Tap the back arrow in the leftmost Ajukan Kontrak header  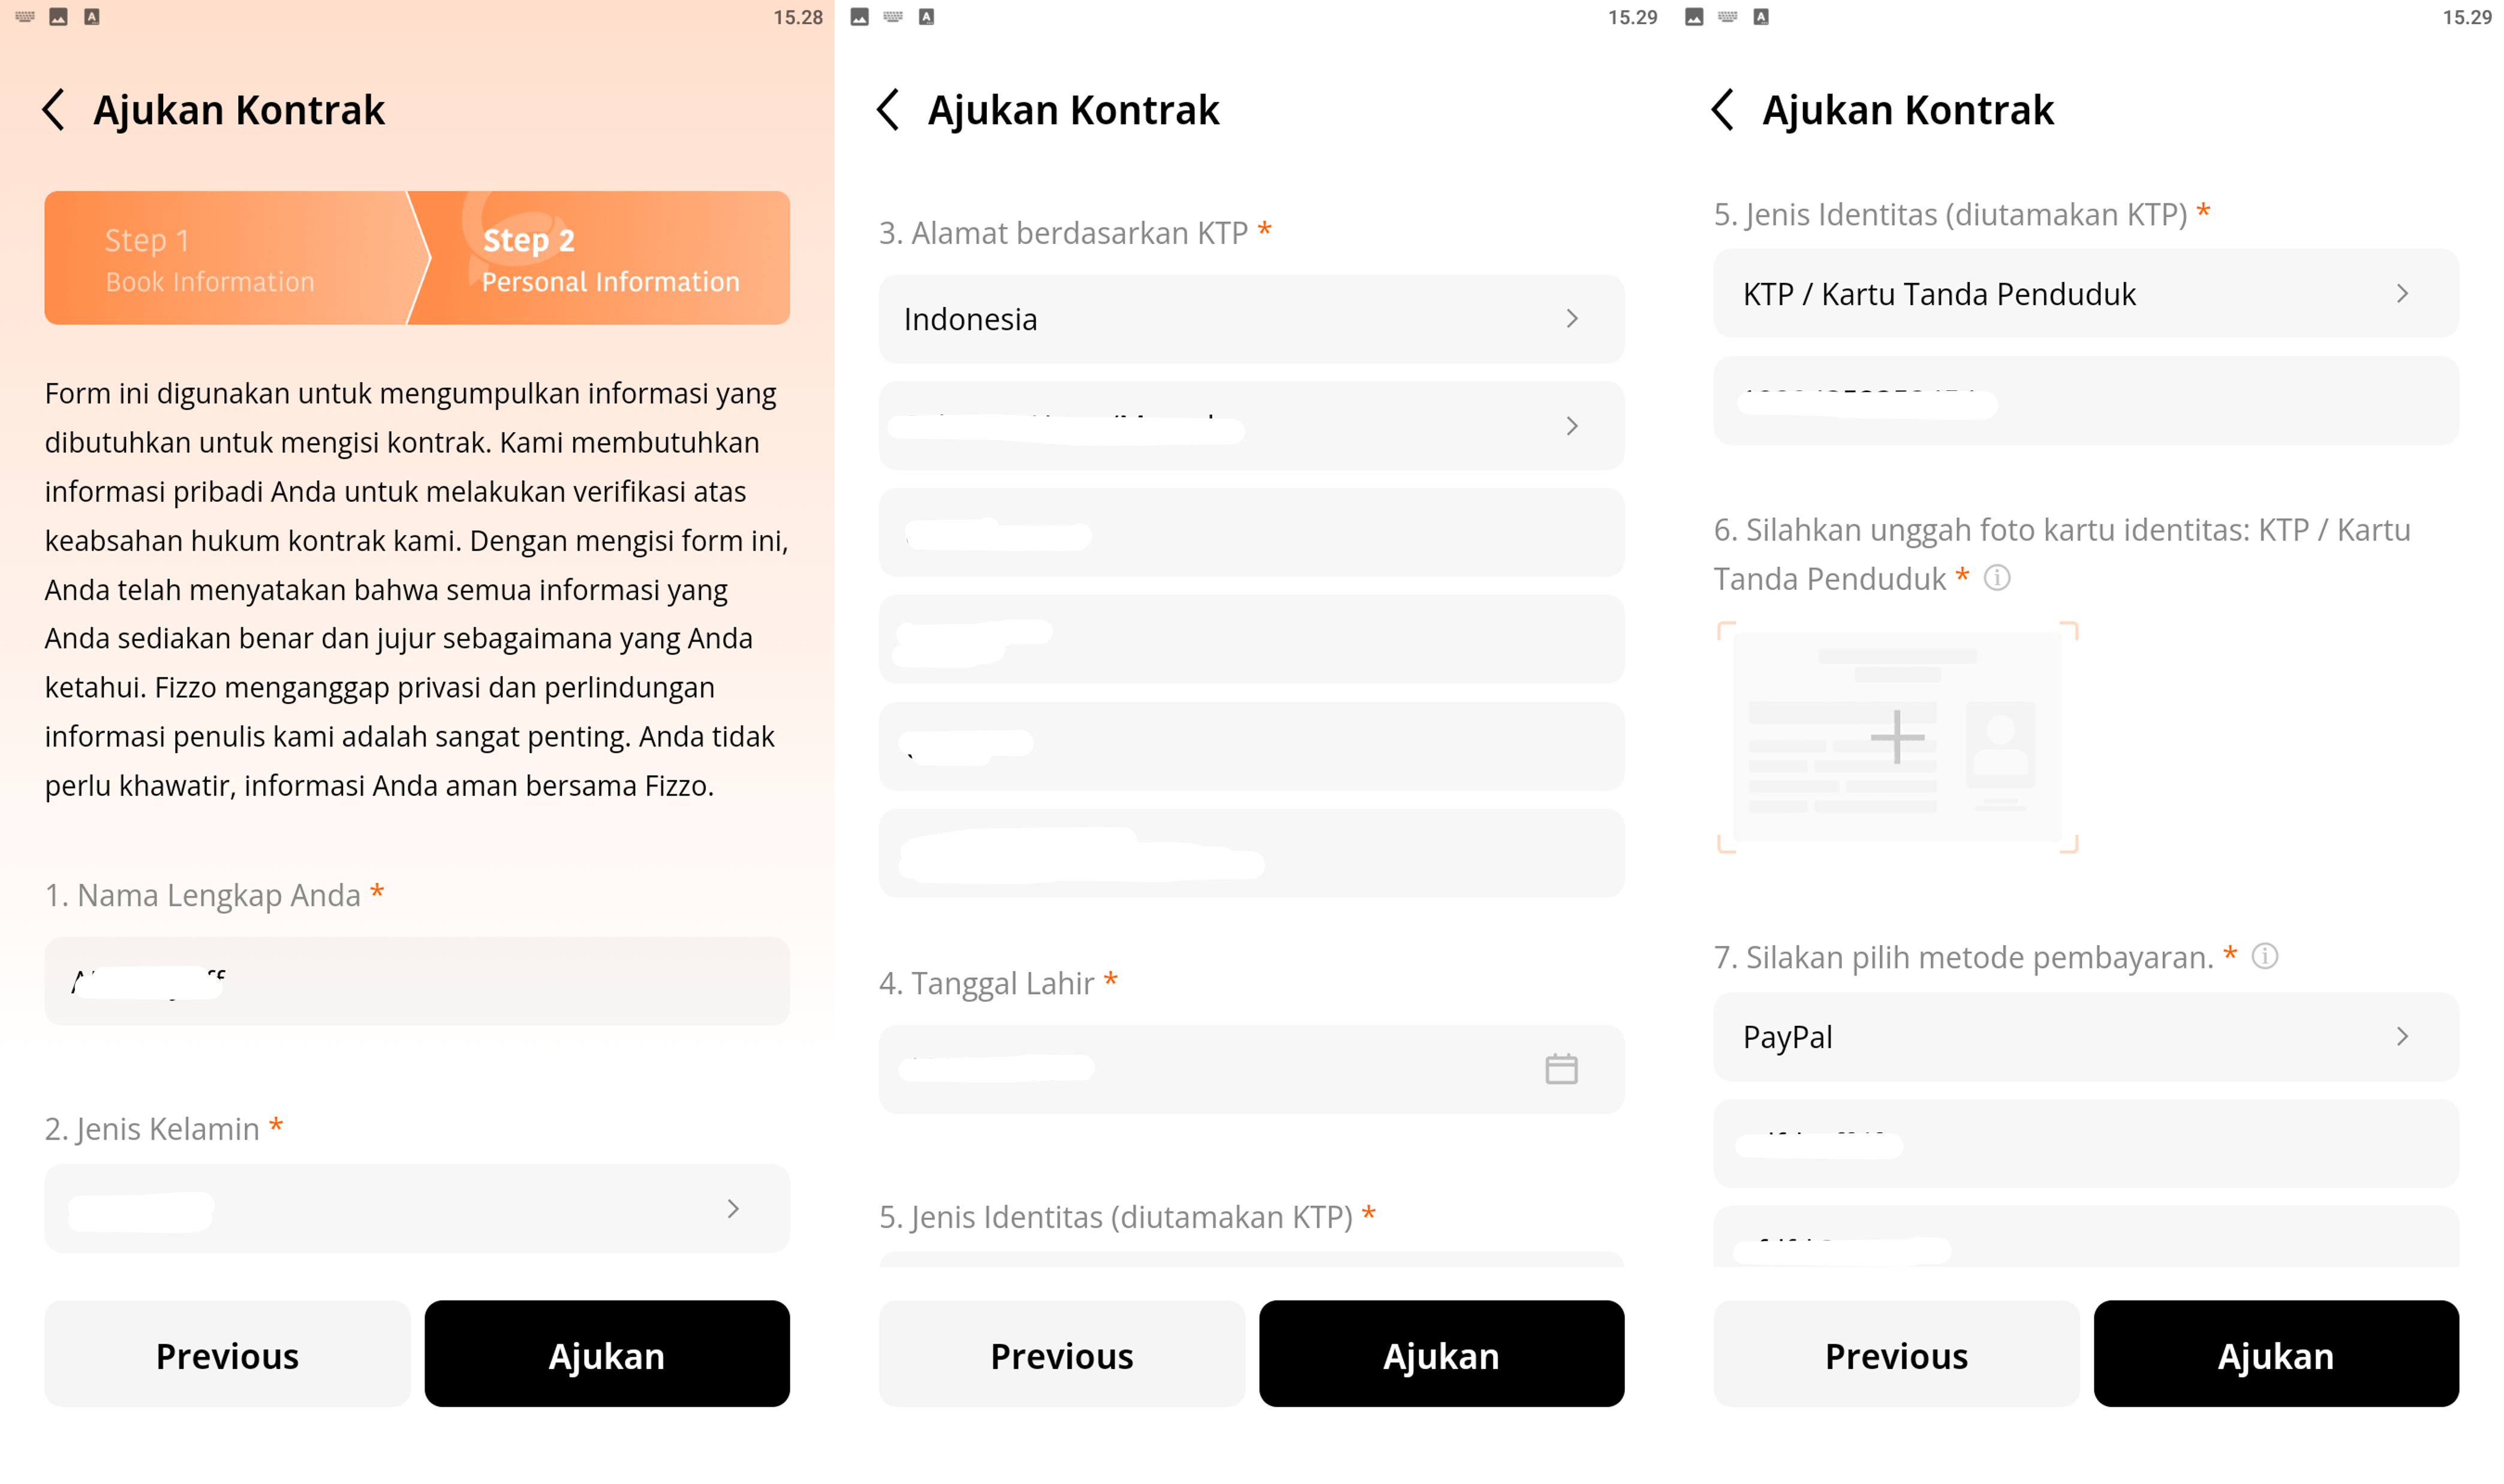point(54,109)
